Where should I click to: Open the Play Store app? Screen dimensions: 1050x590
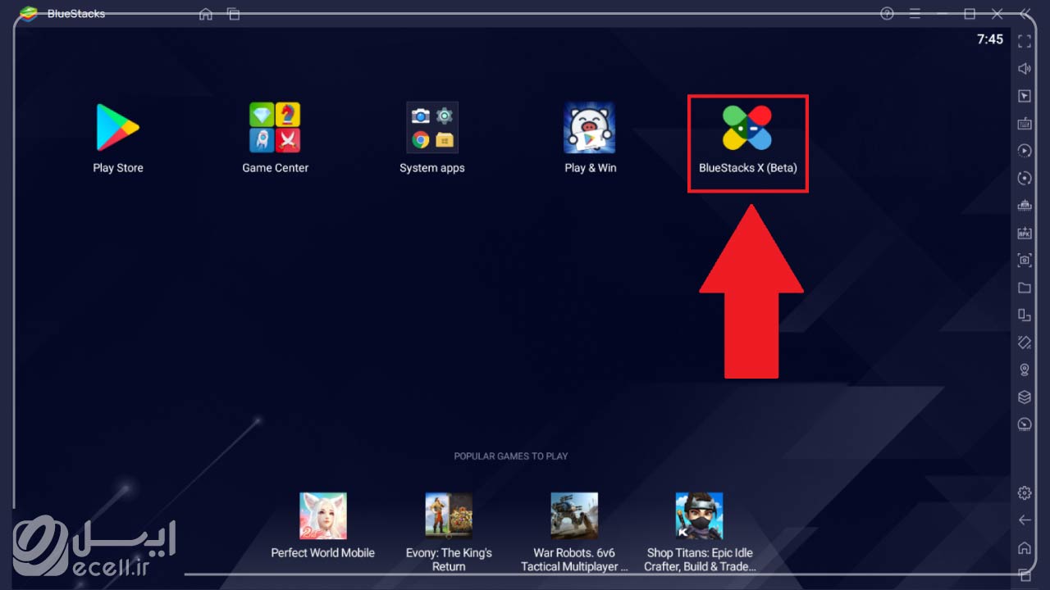click(x=118, y=129)
